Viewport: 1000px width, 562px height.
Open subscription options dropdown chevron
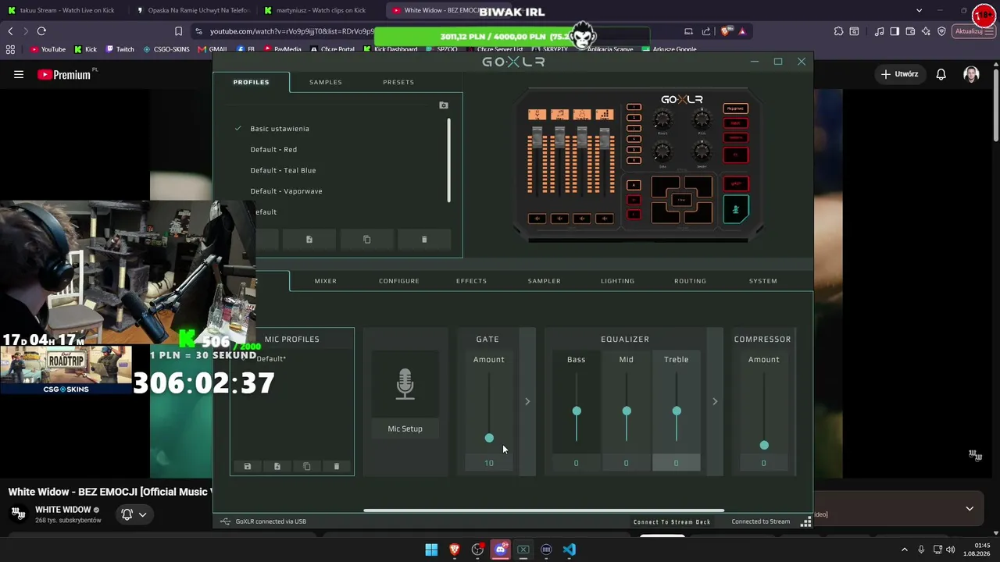[x=142, y=514]
